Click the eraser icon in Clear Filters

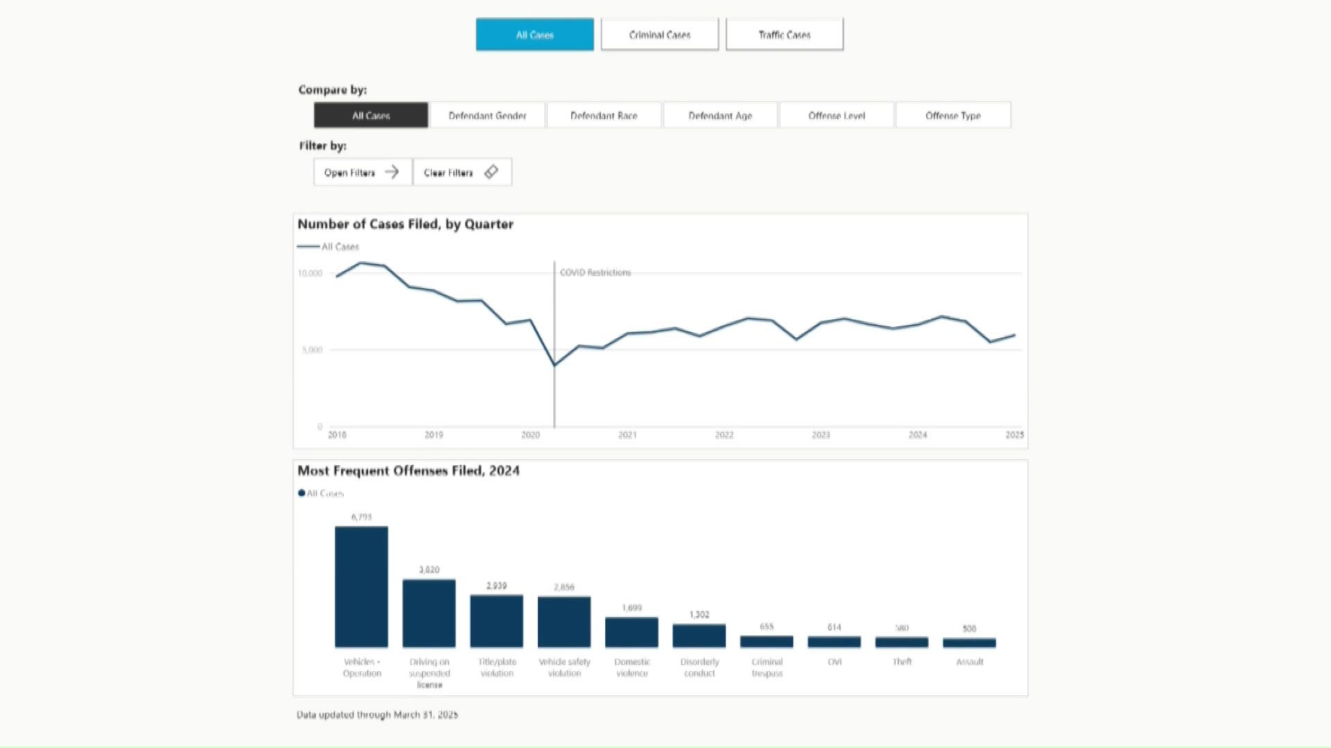coord(491,172)
